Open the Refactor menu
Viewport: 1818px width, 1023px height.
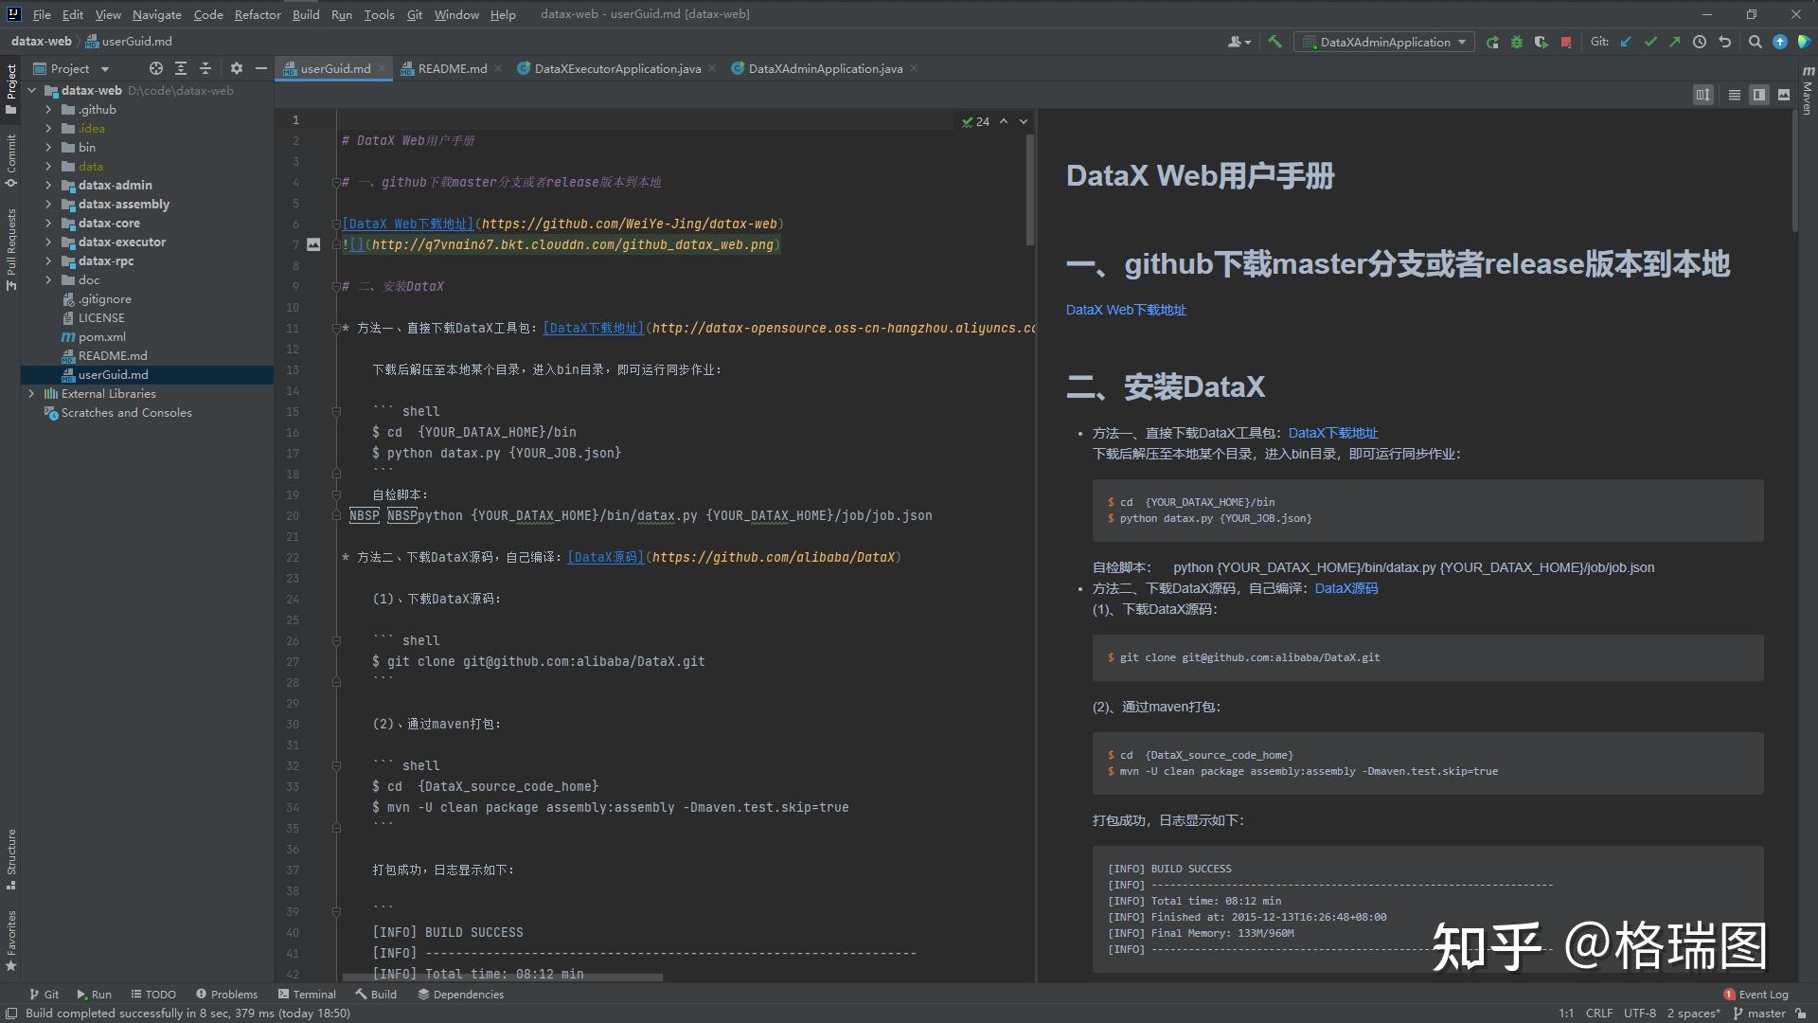(258, 14)
